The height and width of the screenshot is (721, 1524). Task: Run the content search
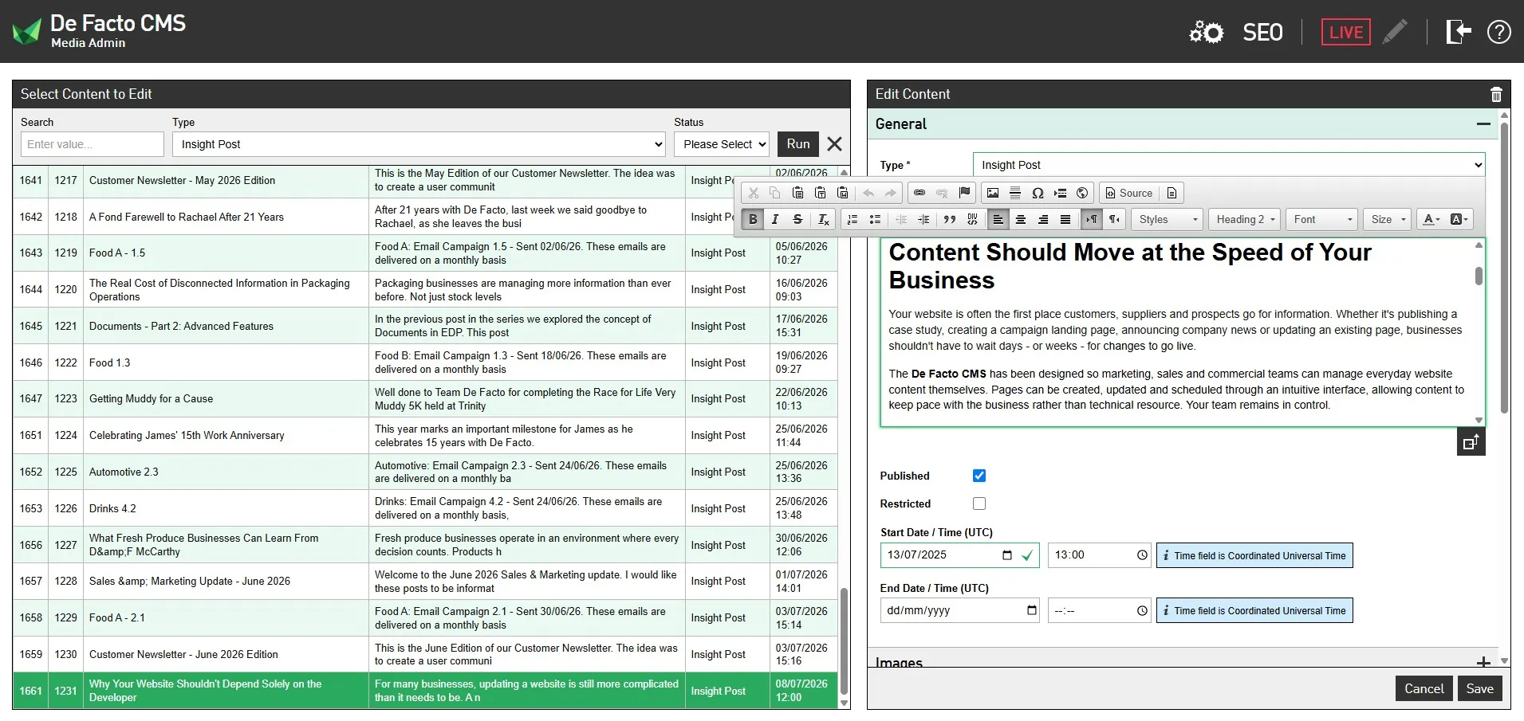(797, 144)
